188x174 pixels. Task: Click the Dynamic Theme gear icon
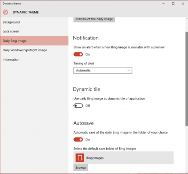pos(5,12)
